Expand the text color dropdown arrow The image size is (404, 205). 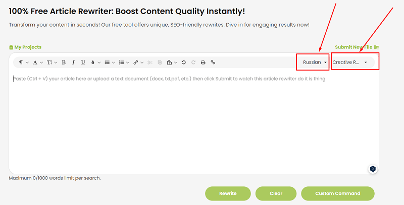(x=99, y=62)
